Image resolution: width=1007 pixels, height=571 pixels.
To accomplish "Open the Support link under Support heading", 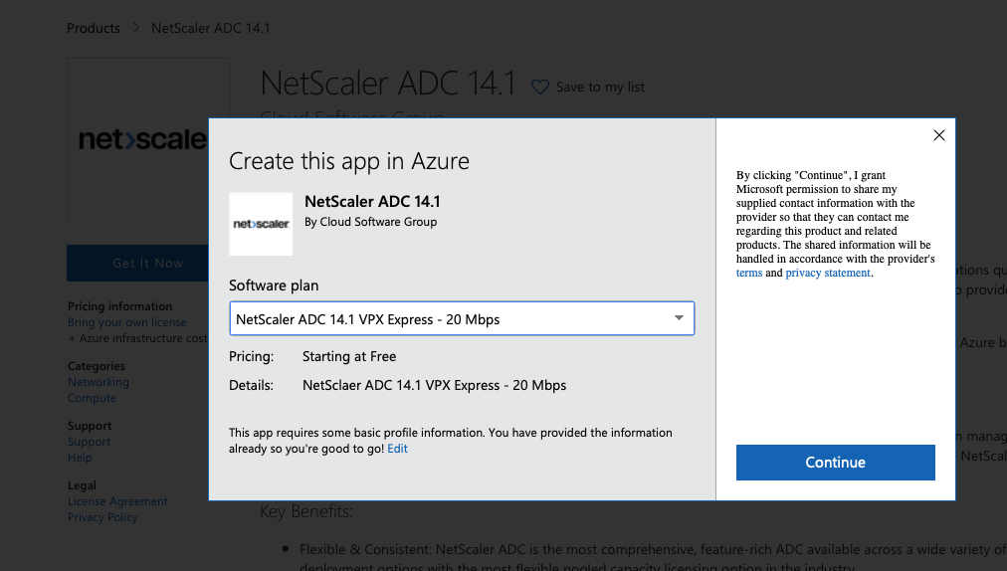I will pos(89,442).
